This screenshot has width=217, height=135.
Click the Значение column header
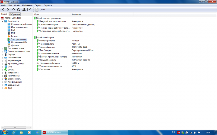point(76,14)
